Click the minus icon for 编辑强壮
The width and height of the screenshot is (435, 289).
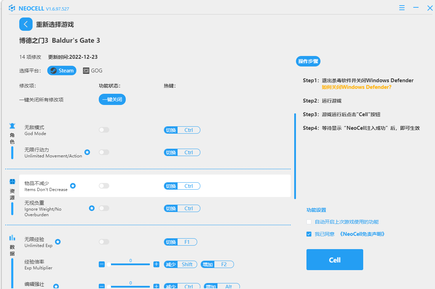click(x=102, y=287)
